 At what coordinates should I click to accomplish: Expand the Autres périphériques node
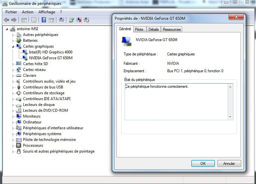[x=13, y=35]
